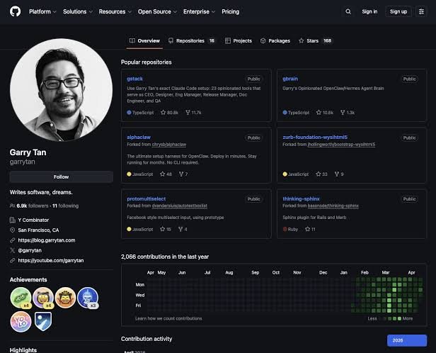Open the thinking-sphinx repository
This screenshot has height=353, width=436.
pyautogui.click(x=301, y=198)
